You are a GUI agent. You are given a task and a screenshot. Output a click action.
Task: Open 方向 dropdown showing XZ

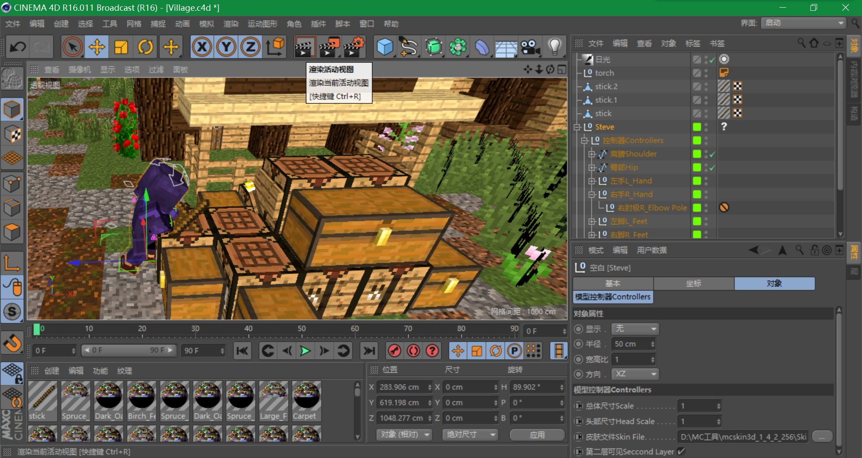click(635, 374)
